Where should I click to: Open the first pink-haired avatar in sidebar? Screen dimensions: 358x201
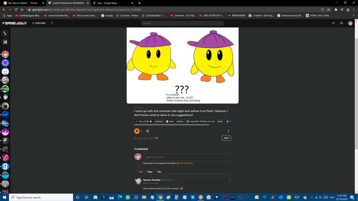[5, 54]
